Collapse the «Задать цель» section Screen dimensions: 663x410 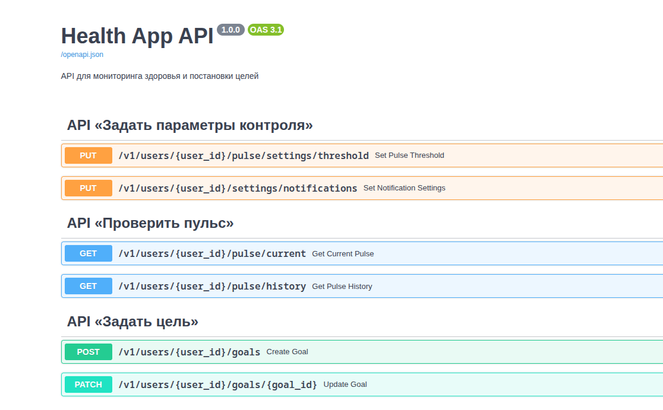pos(132,322)
